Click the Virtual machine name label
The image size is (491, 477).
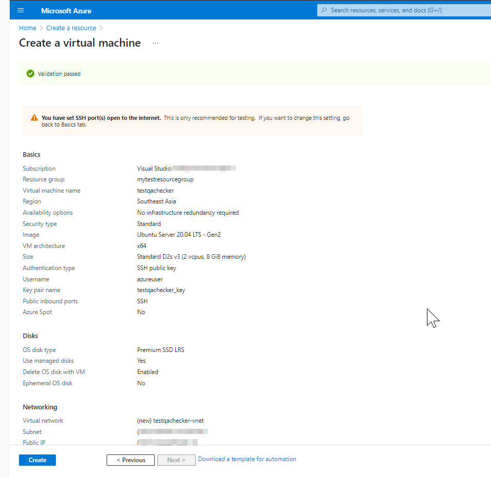tap(51, 191)
